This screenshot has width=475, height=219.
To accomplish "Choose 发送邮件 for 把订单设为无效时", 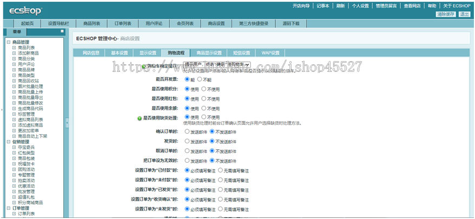I will 187,161.
